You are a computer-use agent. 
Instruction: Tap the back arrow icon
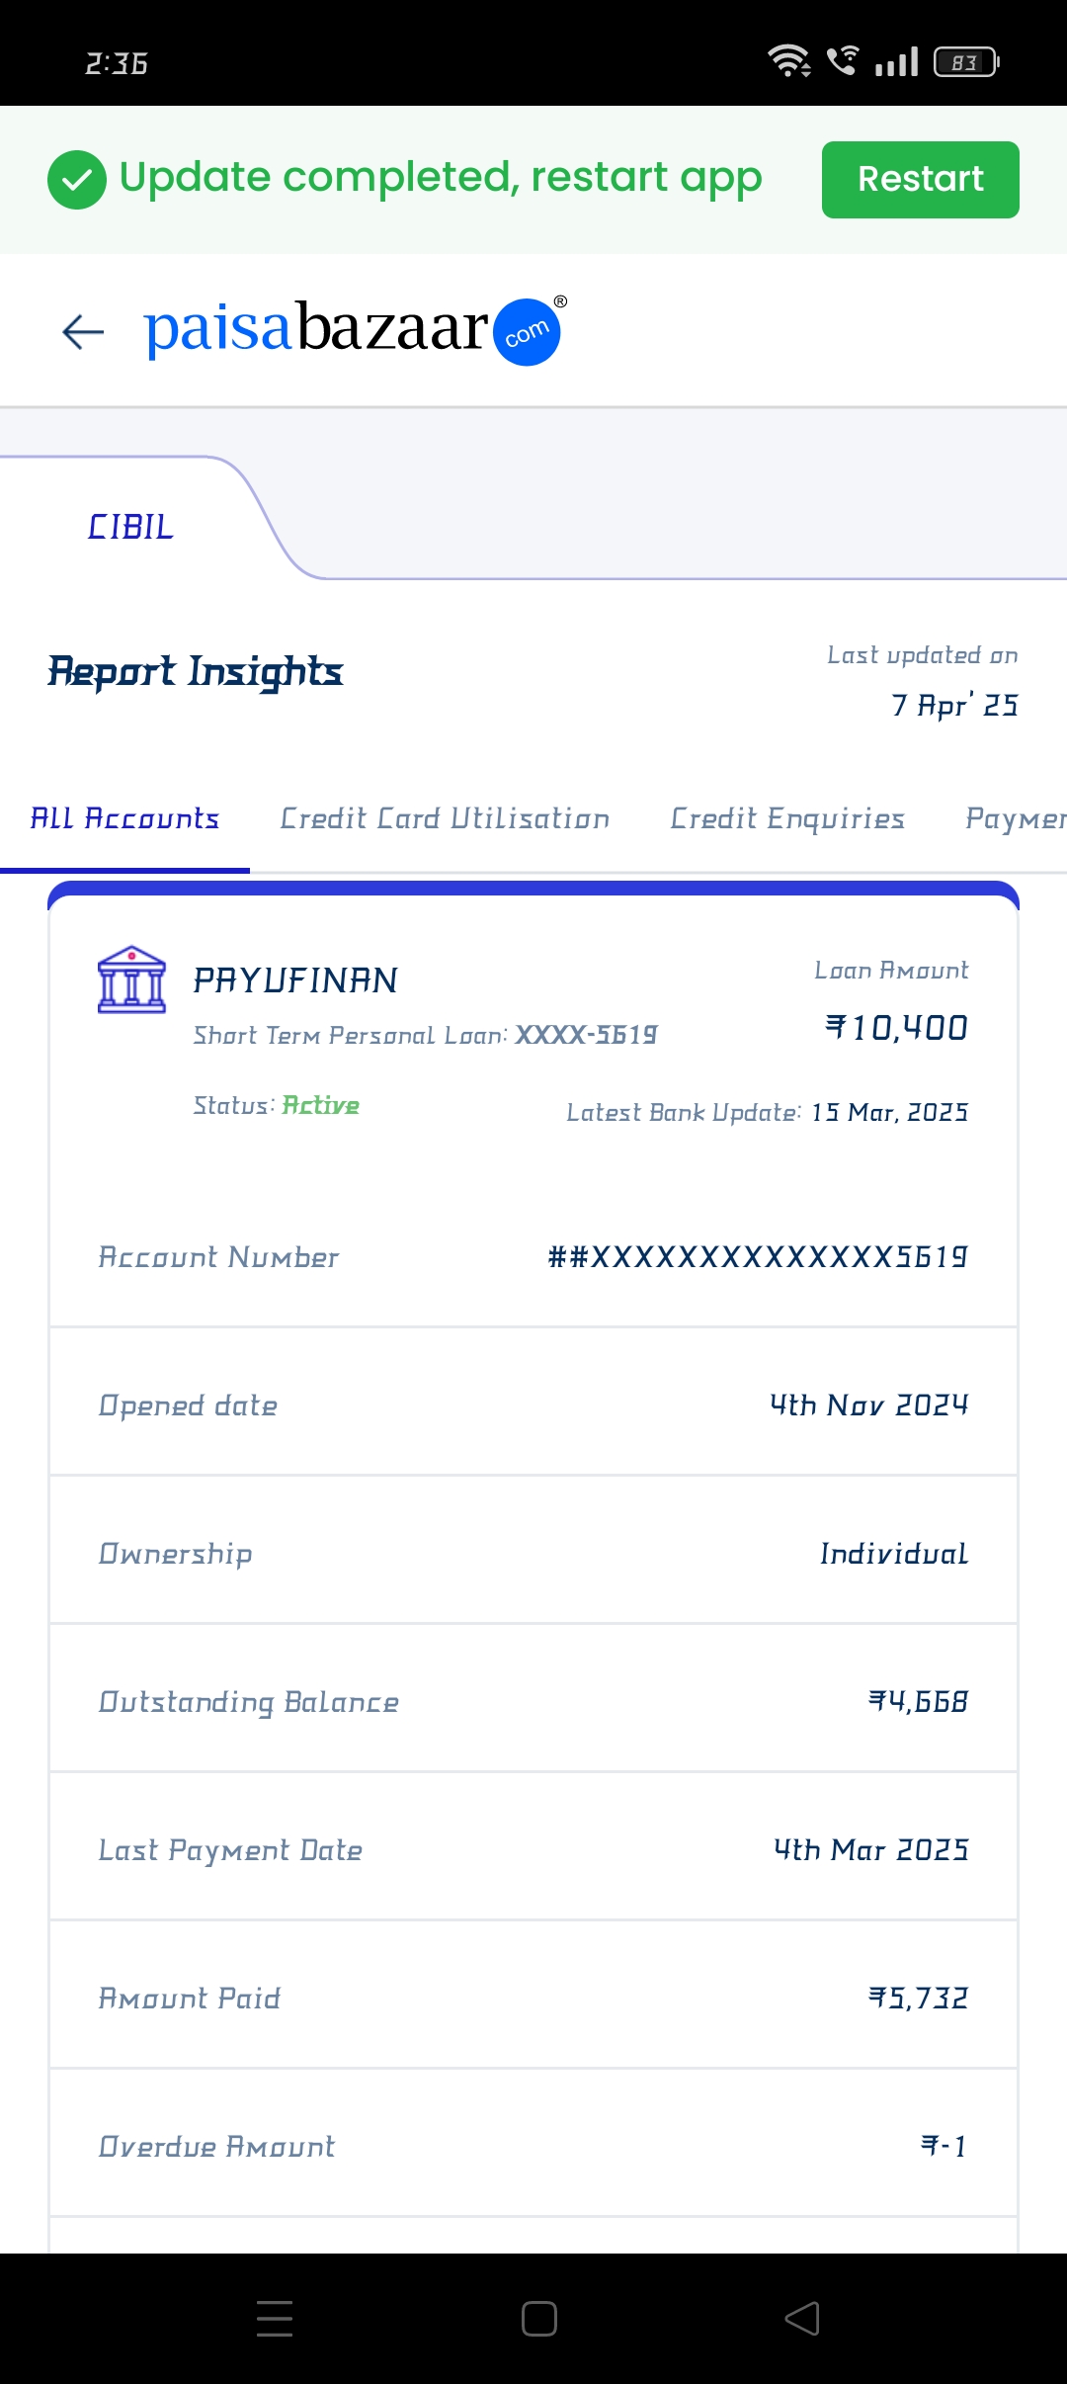pyautogui.click(x=83, y=332)
